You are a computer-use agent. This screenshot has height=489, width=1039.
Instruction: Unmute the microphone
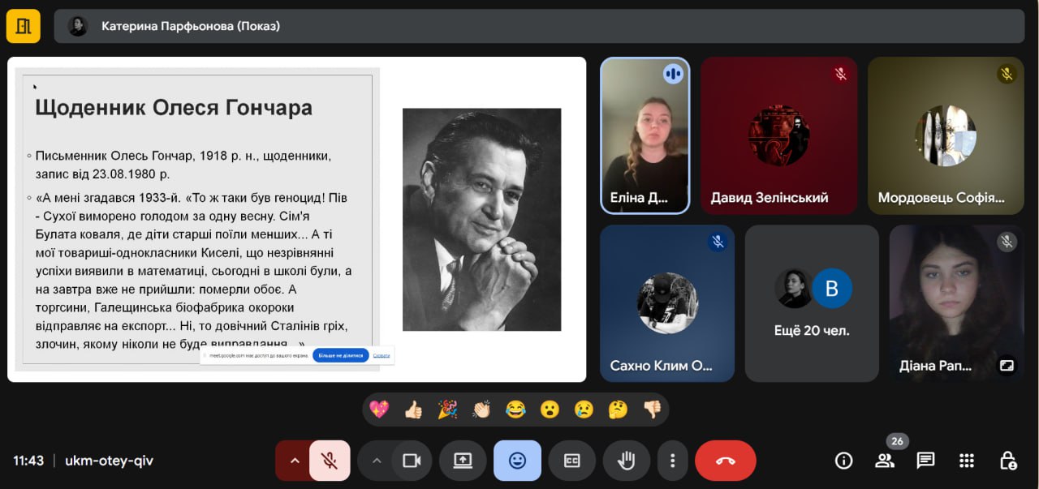click(330, 461)
